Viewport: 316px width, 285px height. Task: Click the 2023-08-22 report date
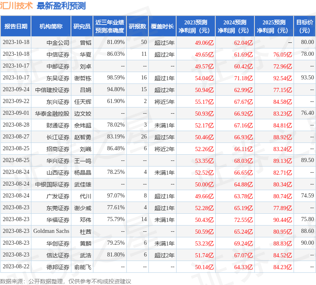click(16, 267)
